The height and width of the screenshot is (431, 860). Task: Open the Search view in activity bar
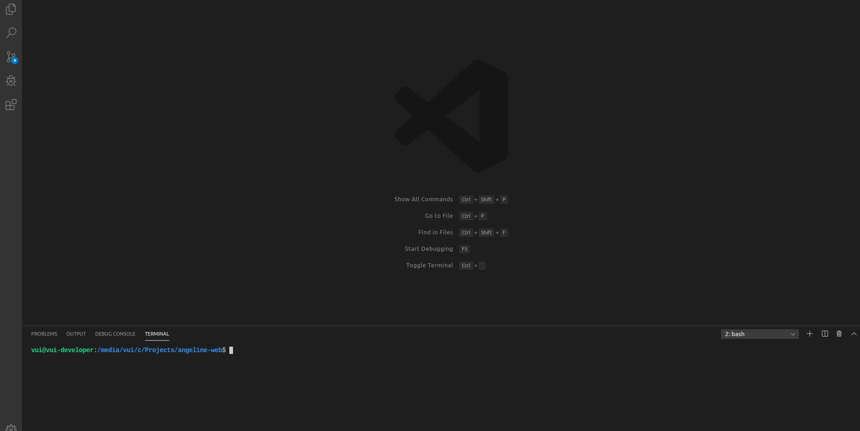coord(11,33)
